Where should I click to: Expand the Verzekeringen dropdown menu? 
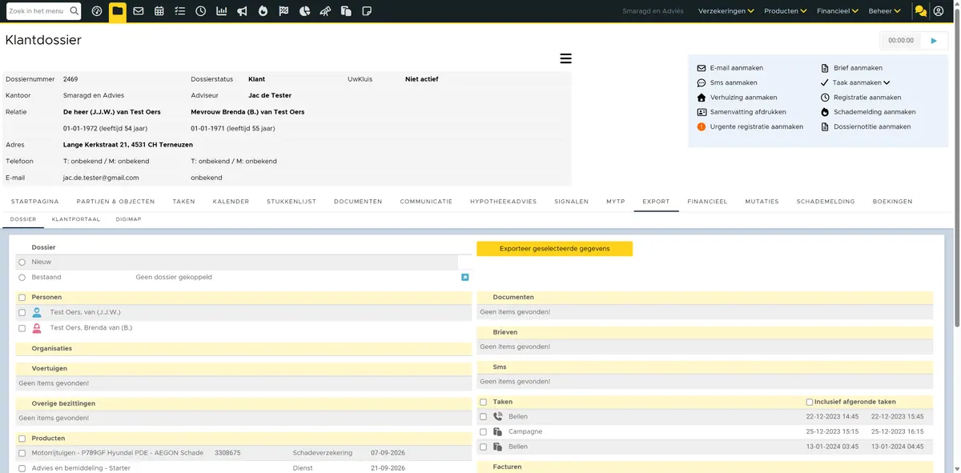(x=726, y=11)
